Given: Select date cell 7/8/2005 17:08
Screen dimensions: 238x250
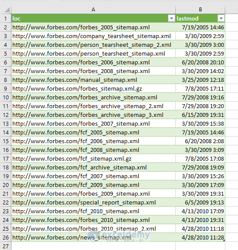Looking at the screenshot, I should coord(200,158).
